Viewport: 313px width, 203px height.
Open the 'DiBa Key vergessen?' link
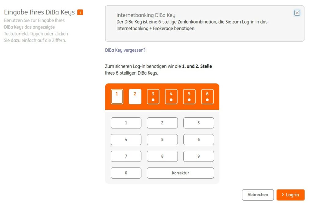click(125, 50)
